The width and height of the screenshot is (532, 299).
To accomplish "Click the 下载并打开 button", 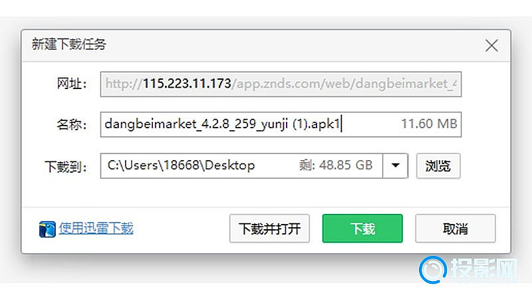I will (269, 229).
